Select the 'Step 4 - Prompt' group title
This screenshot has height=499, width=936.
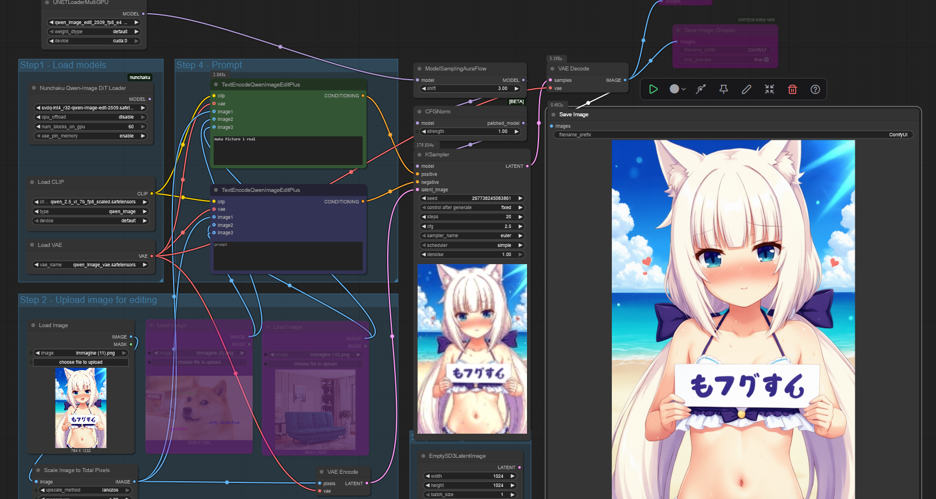point(209,65)
